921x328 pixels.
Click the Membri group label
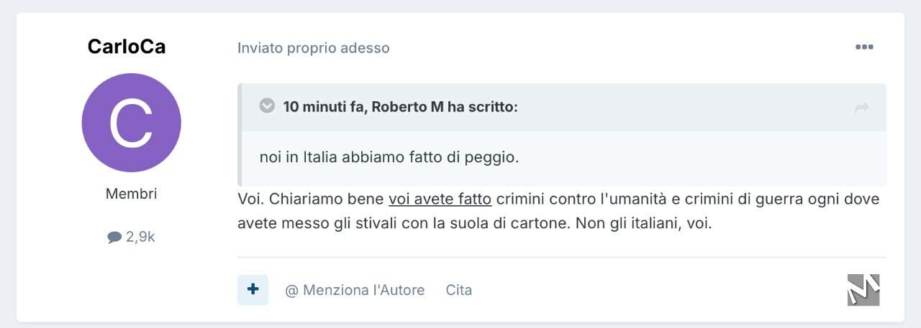pos(131,194)
